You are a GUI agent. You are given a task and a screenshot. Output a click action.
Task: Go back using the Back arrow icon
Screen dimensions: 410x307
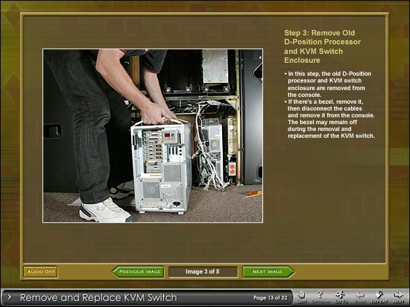pyautogui.click(x=359, y=295)
